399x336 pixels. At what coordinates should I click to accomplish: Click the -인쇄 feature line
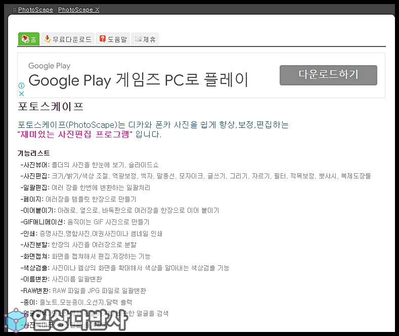point(92,233)
